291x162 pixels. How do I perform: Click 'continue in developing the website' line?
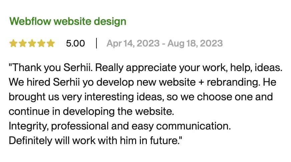pyautogui.click(x=91, y=112)
